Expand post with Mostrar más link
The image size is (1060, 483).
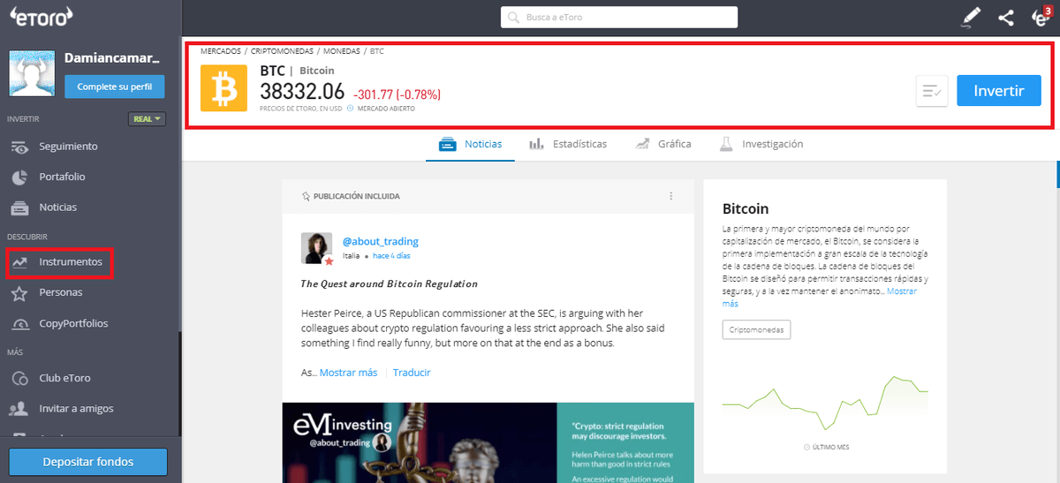[x=348, y=373]
